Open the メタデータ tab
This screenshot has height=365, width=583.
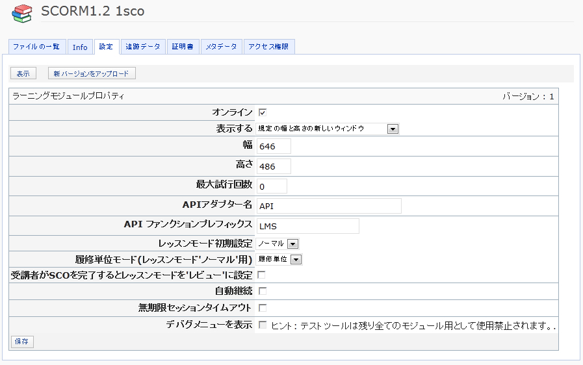click(221, 47)
